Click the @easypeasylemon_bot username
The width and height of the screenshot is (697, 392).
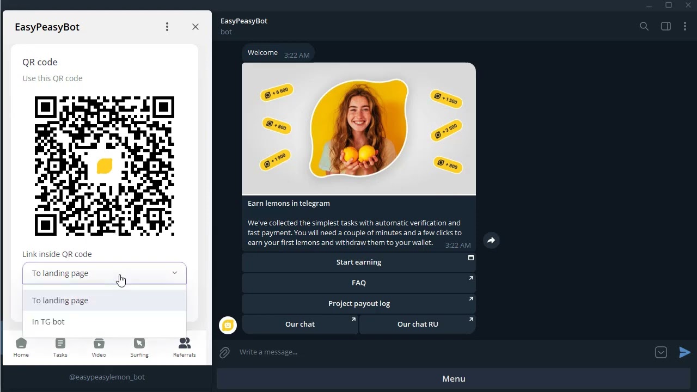[x=107, y=377]
